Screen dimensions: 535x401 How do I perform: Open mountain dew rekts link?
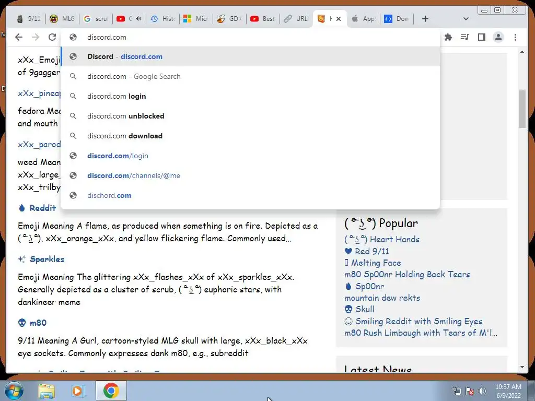pos(382,298)
